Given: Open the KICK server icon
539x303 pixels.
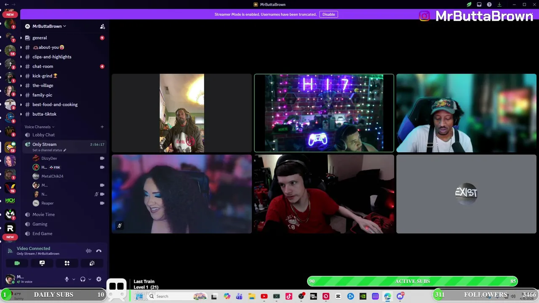Looking at the screenshot, I should [x=10, y=201].
